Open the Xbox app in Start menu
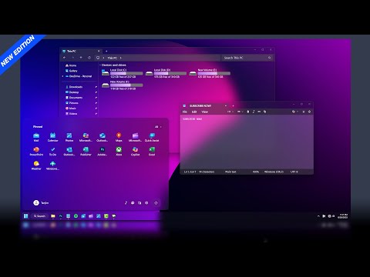 click(x=119, y=151)
